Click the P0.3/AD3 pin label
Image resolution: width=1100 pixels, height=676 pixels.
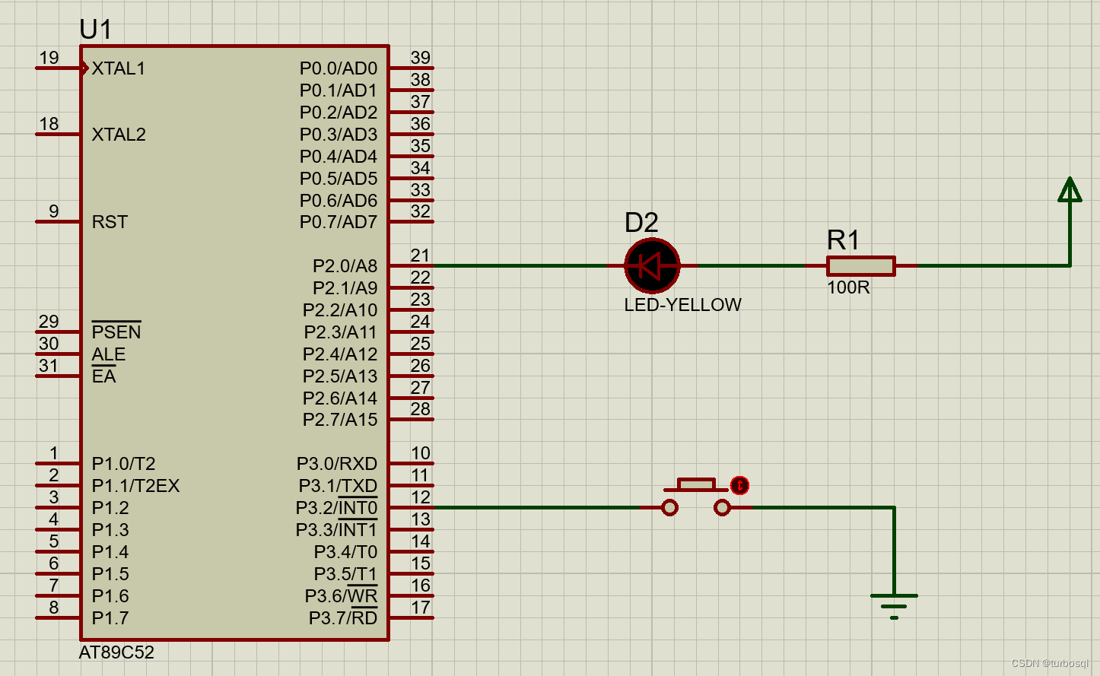[339, 135]
